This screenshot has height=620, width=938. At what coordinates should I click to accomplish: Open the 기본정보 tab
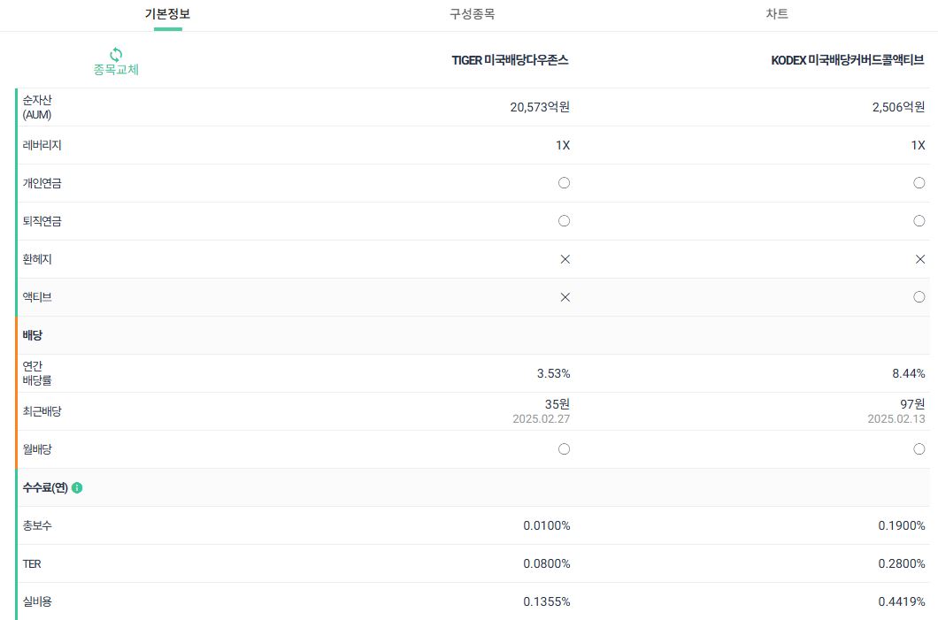coord(167,14)
